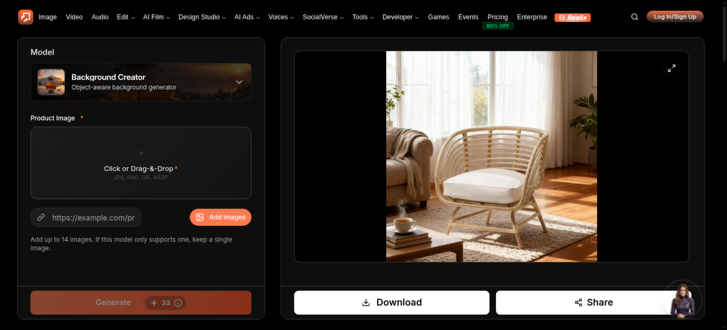Image resolution: width=727 pixels, height=330 pixels.
Task: Expand the SocialVerse menu
Action: pos(323,17)
